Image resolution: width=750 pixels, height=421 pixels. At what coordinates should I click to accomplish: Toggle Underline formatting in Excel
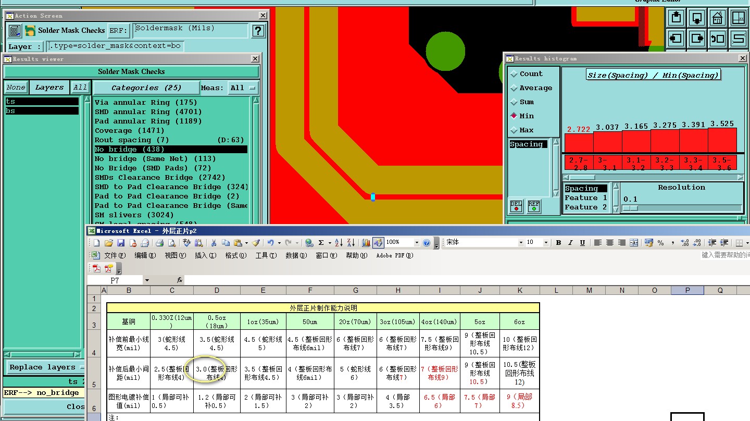pos(582,243)
